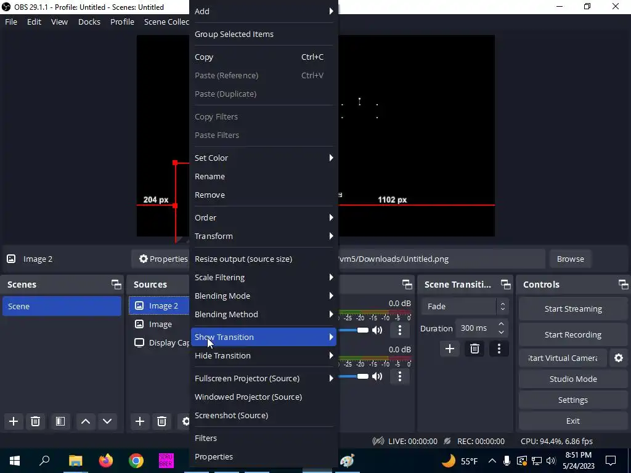
Task: Expand the Add submenu
Action: [x=263, y=11]
